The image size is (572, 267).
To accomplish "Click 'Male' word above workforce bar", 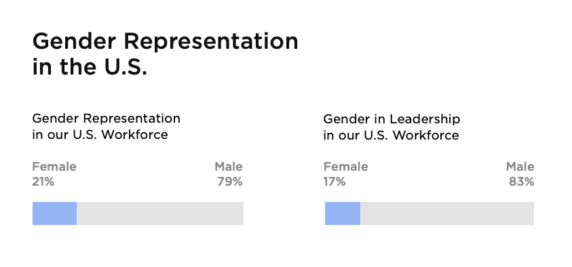I will coord(229,167).
